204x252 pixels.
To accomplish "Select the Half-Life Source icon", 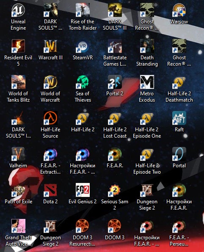I will (50, 118).
